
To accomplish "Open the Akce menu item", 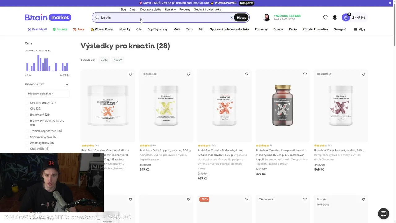I will point(79,29).
